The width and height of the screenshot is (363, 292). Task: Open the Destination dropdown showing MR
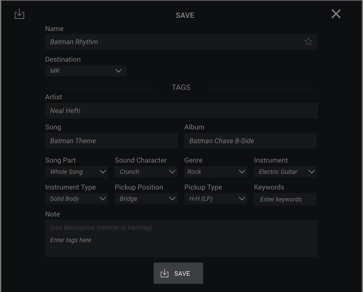click(86, 71)
